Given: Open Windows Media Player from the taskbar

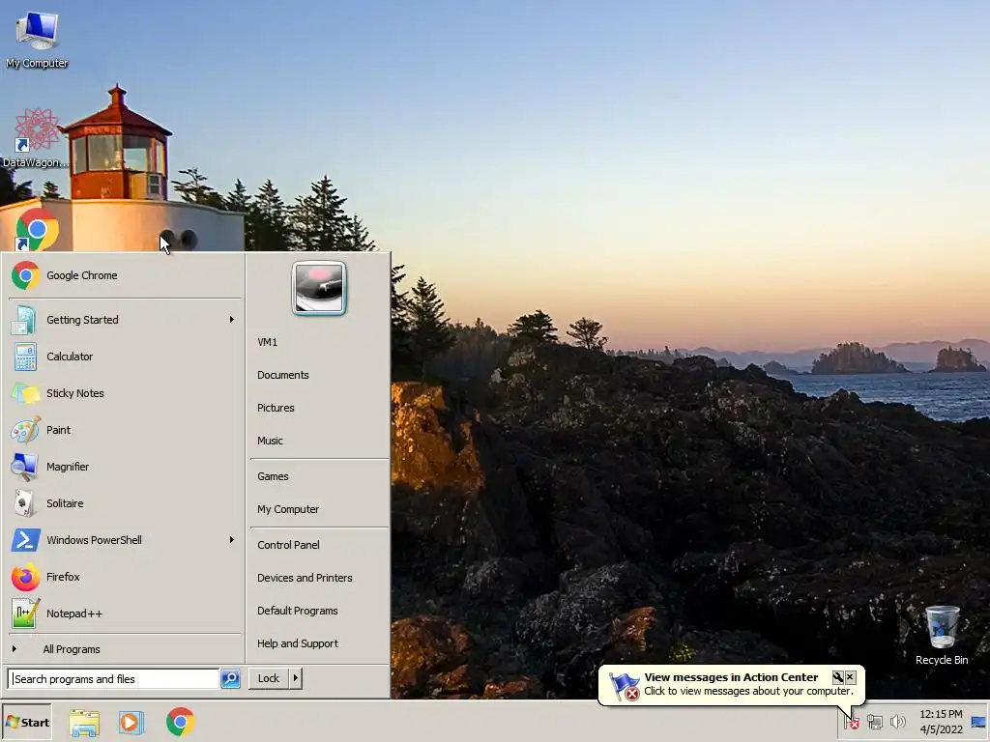Looking at the screenshot, I should point(131,723).
